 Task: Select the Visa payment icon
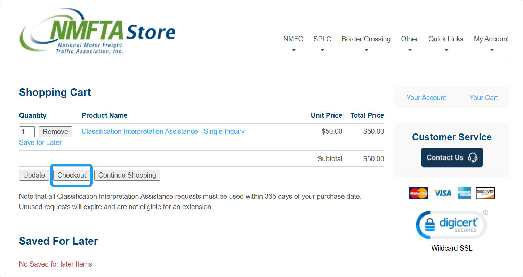coord(442,193)
